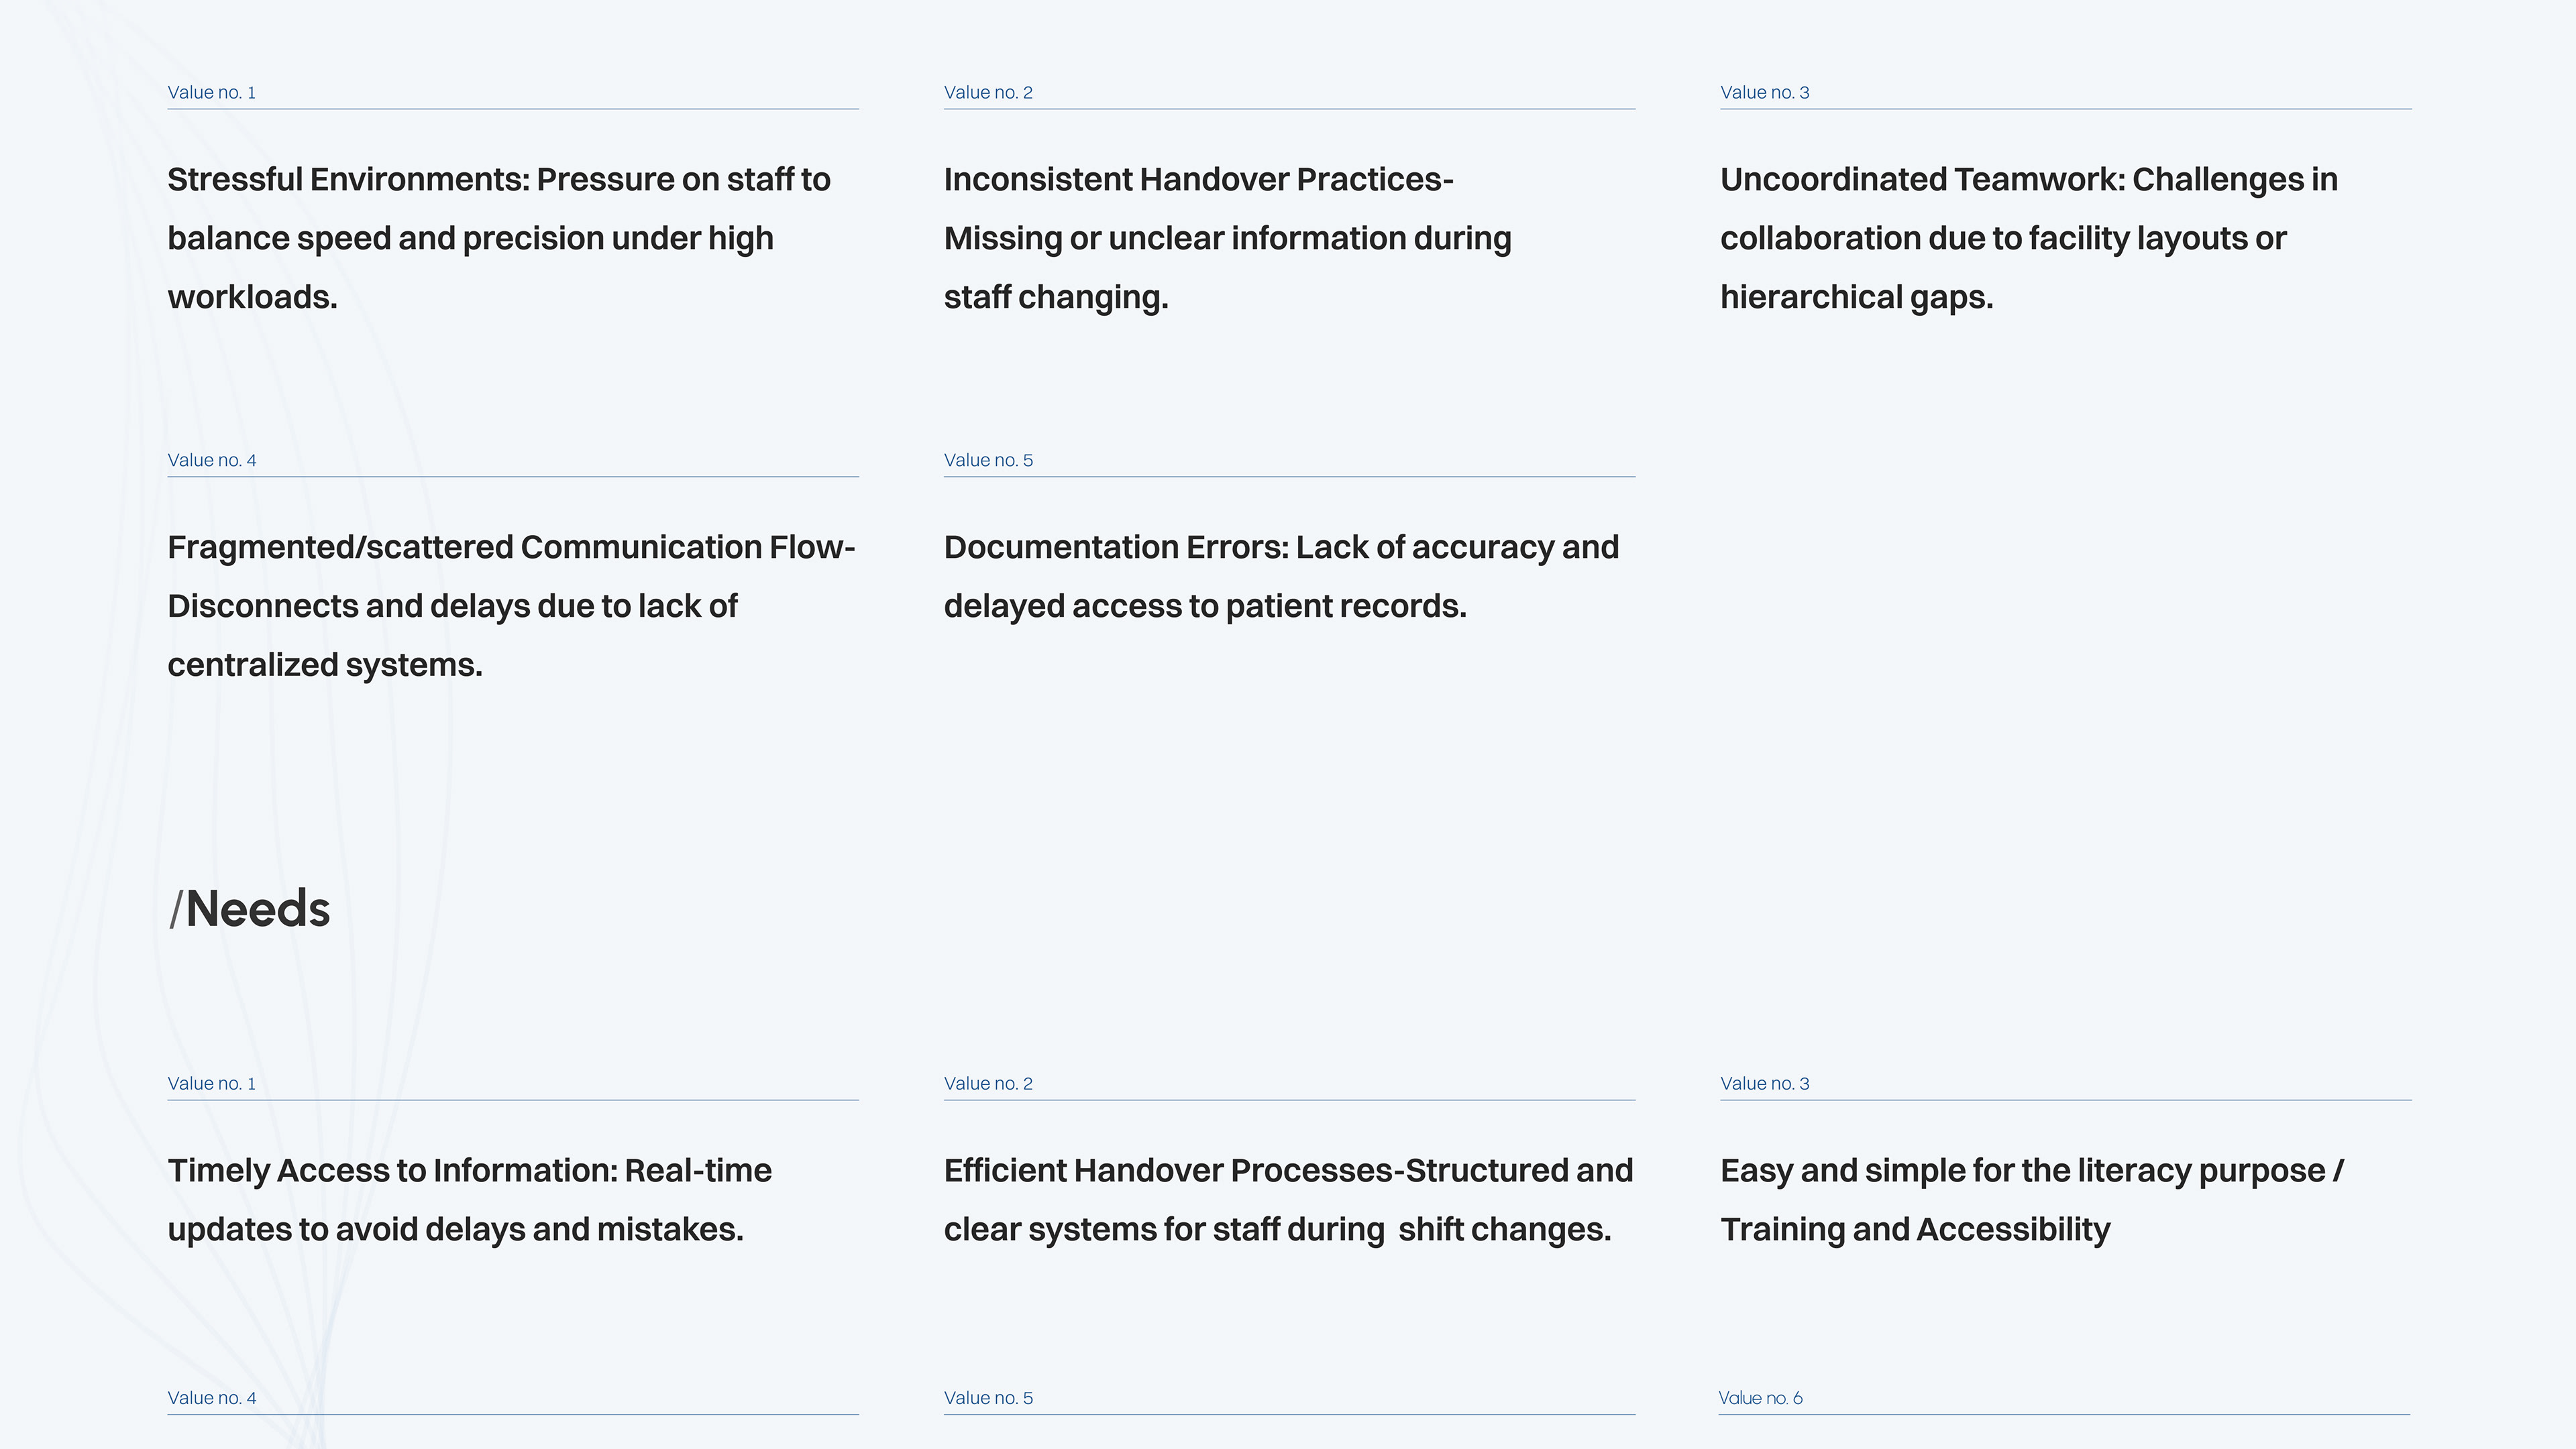The image size is (2576, 1449).
Task: Click Value no. 4 label below Timely Access
Action: point(212,1399)
